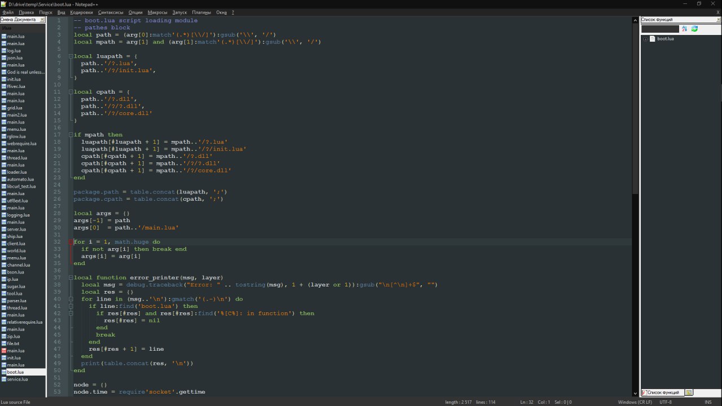
Task: Open the Плагины menu
Action: (x=201, y=12)
